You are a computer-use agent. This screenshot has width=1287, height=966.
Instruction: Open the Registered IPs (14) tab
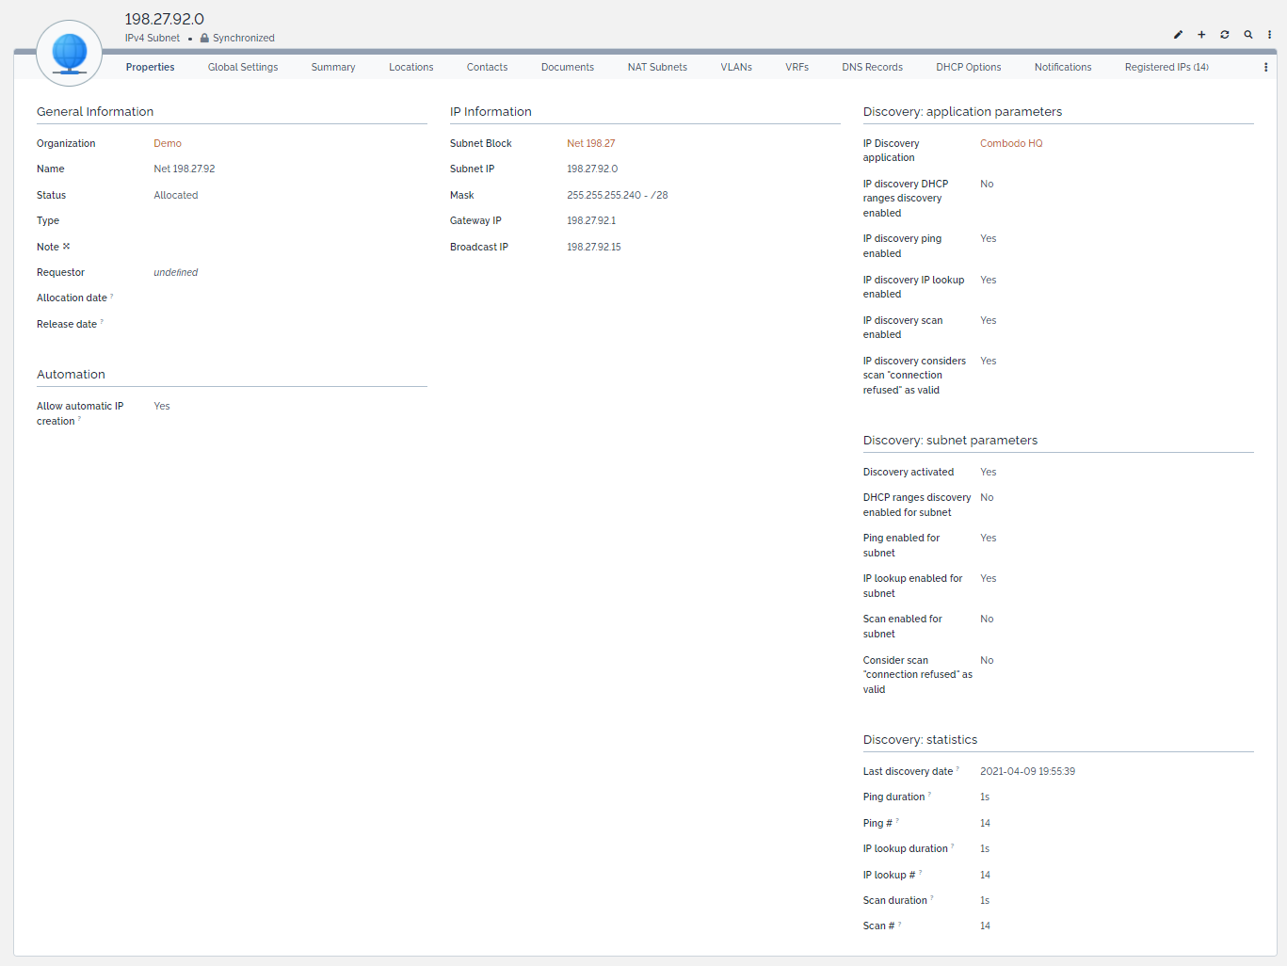[1166, 68]
